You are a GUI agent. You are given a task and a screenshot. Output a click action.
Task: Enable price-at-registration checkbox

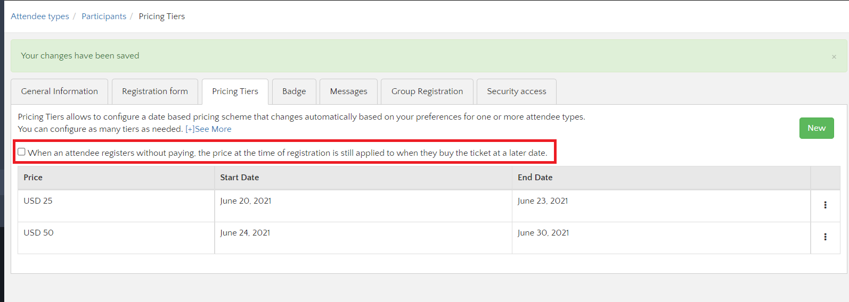pos(22,152)
